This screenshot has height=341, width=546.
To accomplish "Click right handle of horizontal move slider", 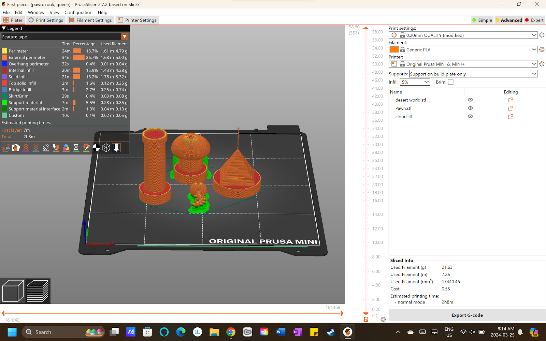I will coord(342,313).
